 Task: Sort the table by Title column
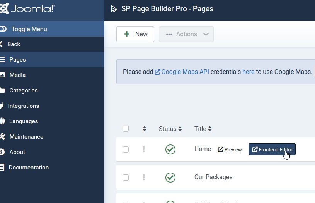point(203,129)
